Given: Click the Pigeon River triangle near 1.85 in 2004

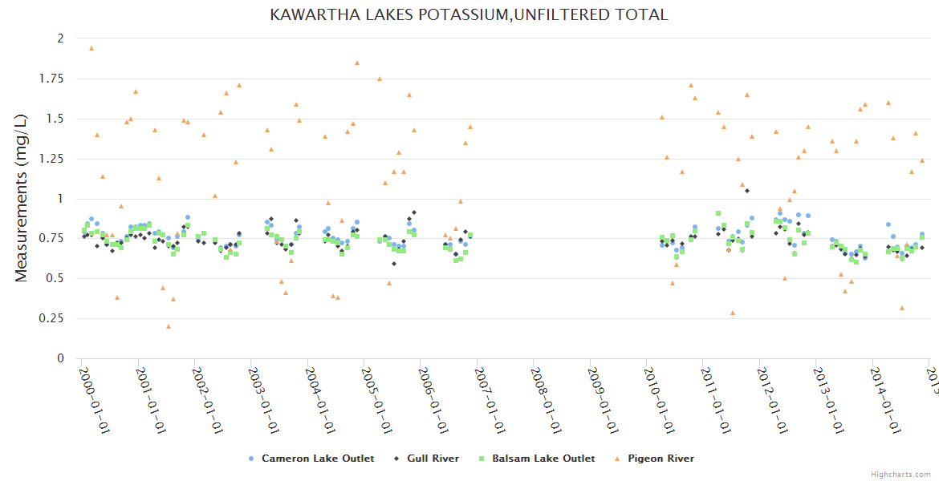Looking at the screenshot, I should 357,63.
